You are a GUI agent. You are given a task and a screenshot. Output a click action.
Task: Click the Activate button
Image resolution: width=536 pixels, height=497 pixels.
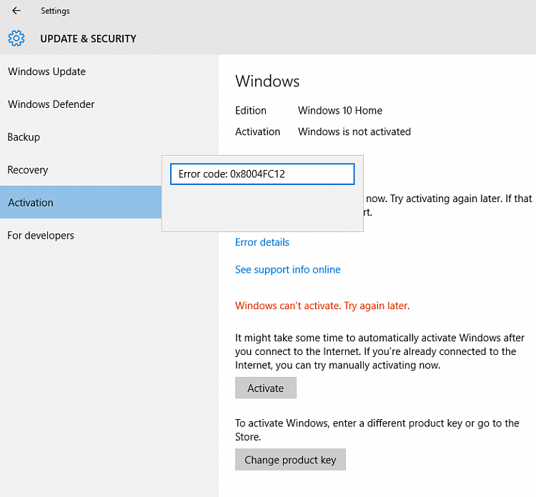pos(266,388)
